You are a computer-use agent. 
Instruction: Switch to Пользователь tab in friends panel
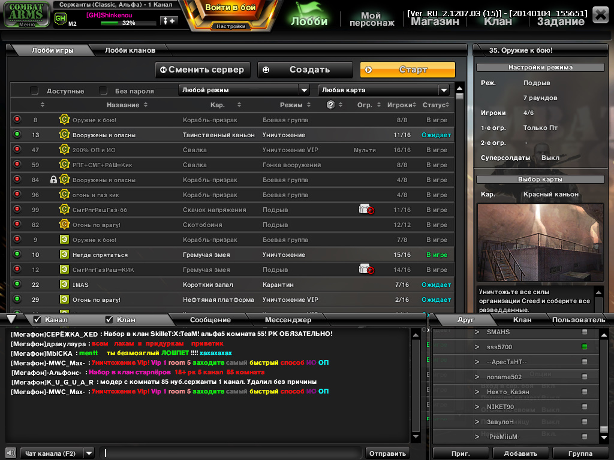point(579,320)
